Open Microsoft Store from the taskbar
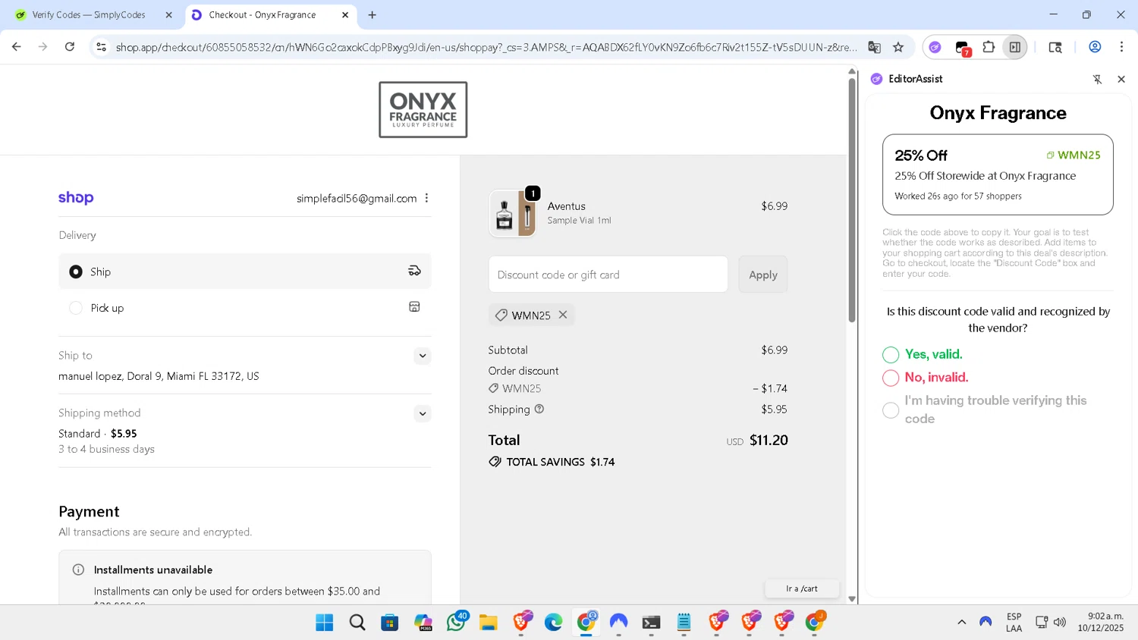Viewport: 1138px width, 640px height. (390, 623)
